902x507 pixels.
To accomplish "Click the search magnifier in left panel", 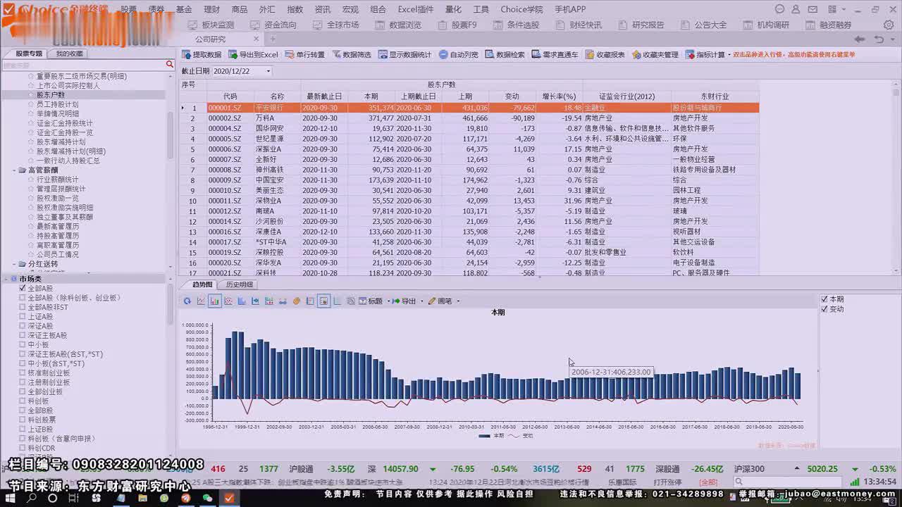I will [169, 65].
